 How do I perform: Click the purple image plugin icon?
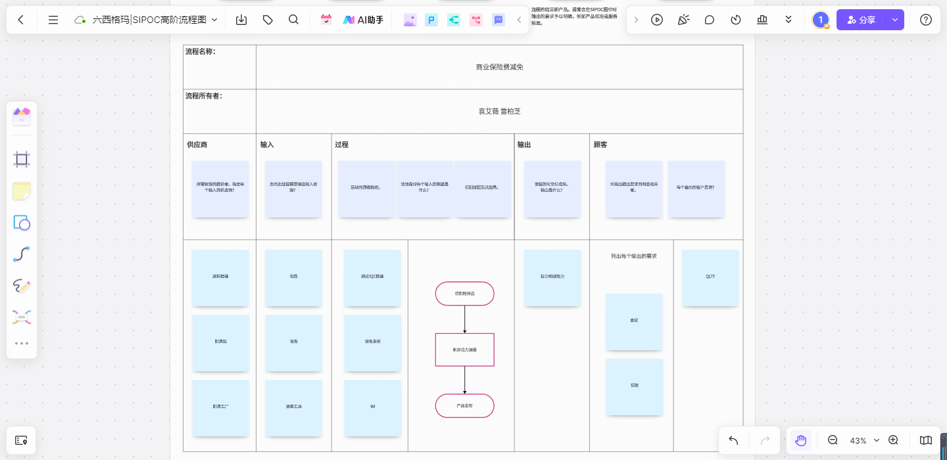click(x=410, y=20)
